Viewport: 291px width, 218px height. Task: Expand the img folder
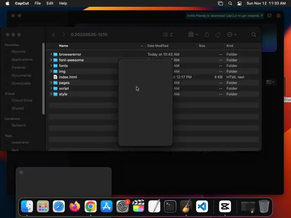(x=51, y=71)
